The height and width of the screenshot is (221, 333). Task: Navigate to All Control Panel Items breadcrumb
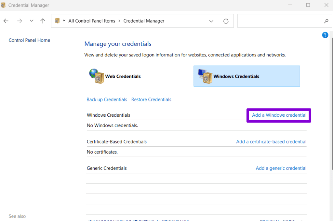[92, 21]
